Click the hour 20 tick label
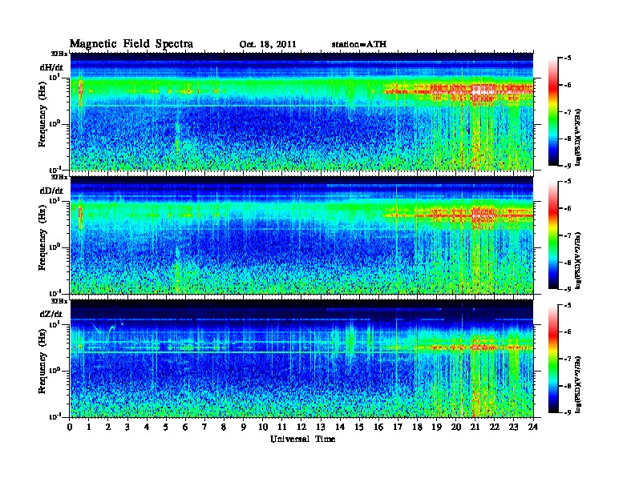This screenshot has height=490, width=635. 456,427
